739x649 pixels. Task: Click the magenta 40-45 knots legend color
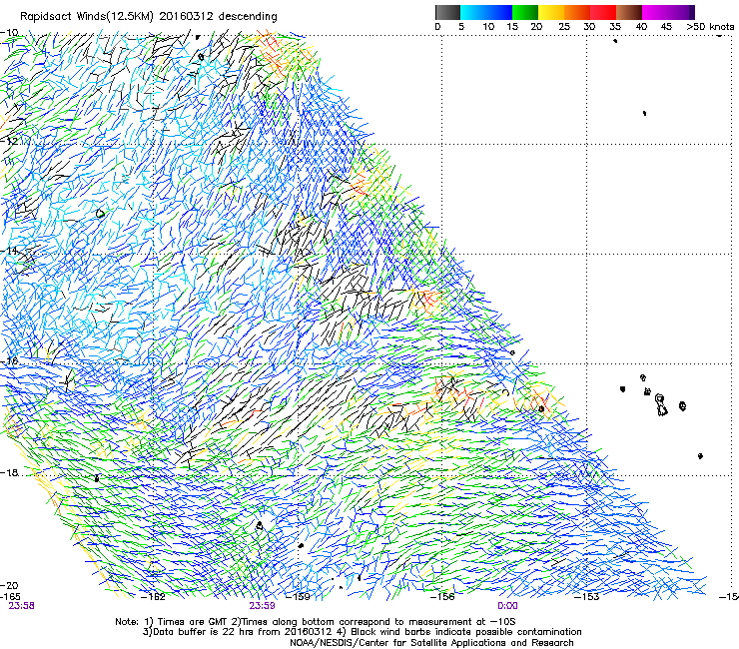(x=655, y=12)
